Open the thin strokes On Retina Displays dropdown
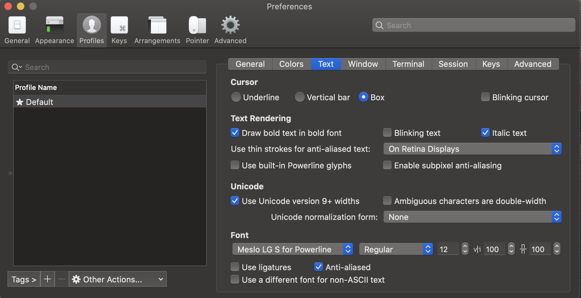Image resolution: width=581 pixels, height=298 pixels. pos(472,149)
